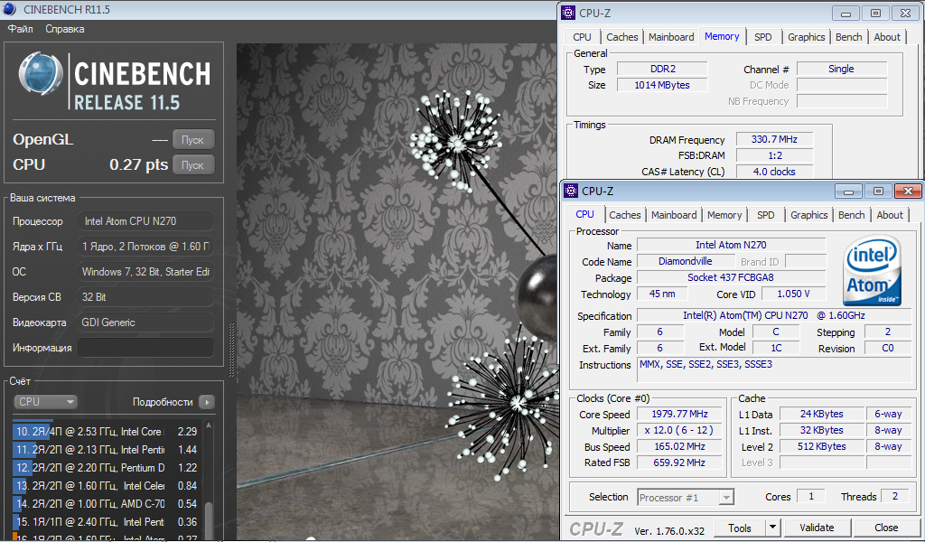925x542 pixels.
Task: Click the Процессор field Intel Atom CPU N270
Action: pos(145,221)
